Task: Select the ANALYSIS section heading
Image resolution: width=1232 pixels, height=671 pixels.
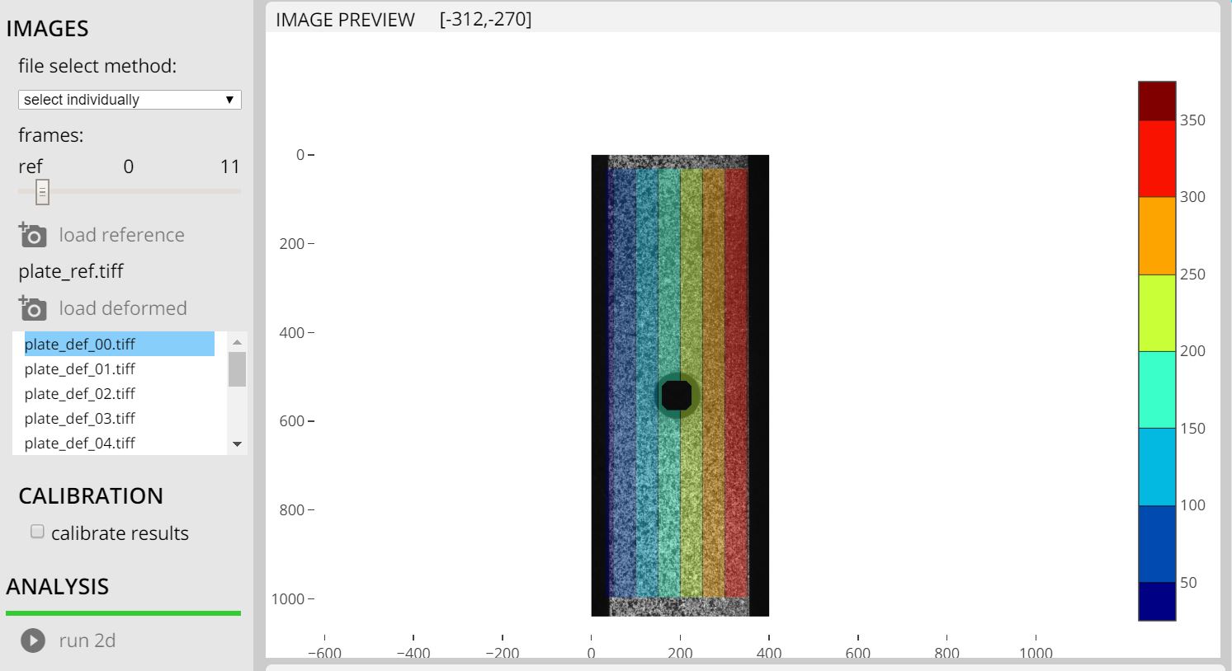Action: pos(57,586)
